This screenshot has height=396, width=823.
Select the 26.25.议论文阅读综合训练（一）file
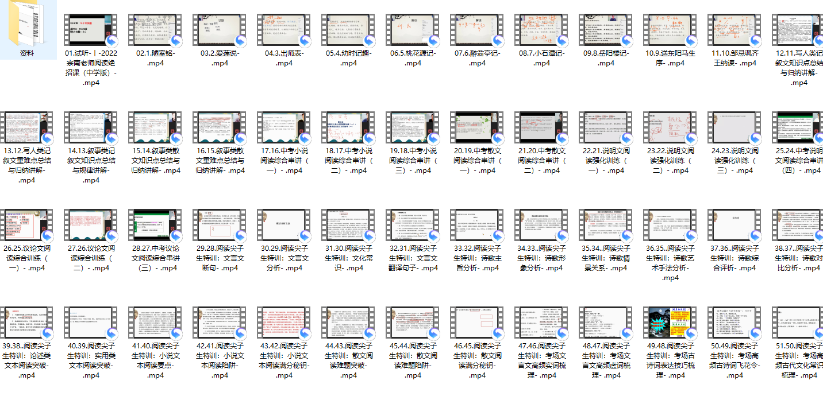click(x=27, y=225)
